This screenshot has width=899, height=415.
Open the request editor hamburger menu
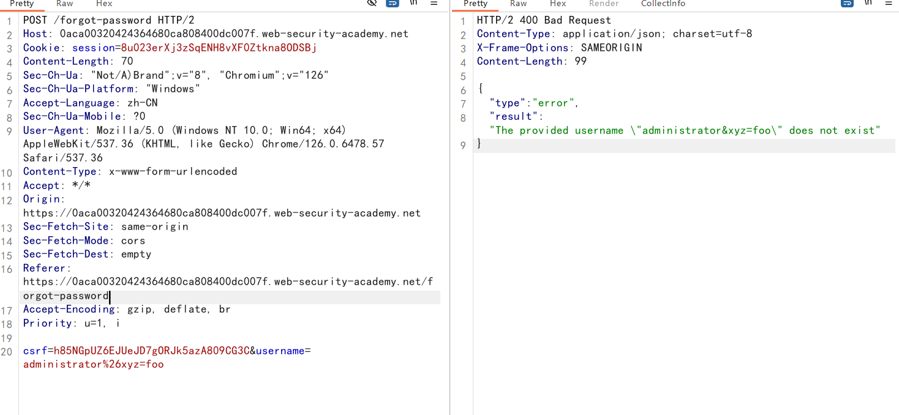coord(434,3)
